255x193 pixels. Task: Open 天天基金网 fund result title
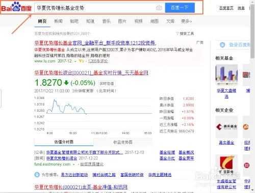[x=91, y=73]
